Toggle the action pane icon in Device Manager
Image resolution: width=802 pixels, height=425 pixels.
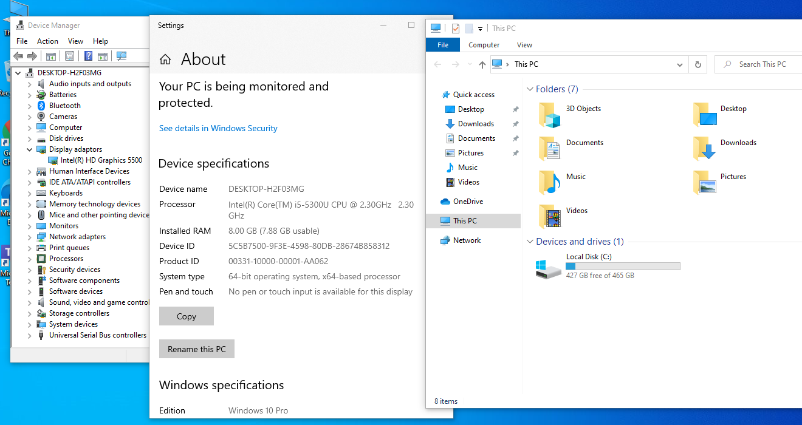(x=103, y=56)
